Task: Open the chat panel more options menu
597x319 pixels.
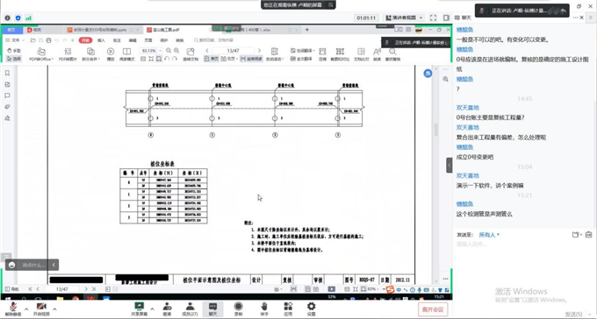Action: (576, 18)
